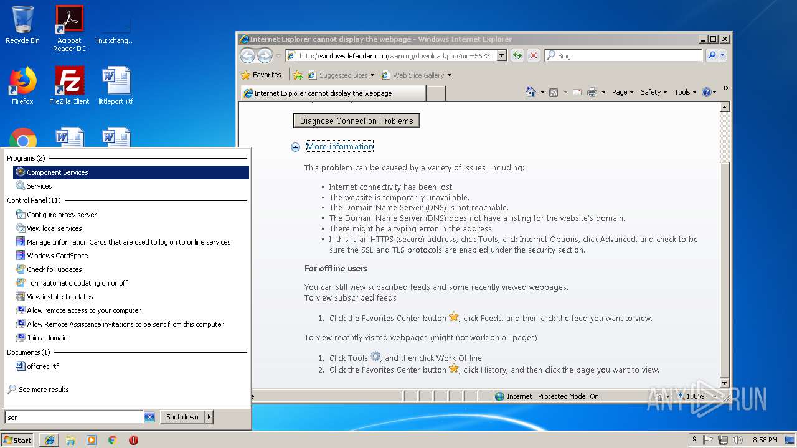Click the volume speaker tray icon

738,440
